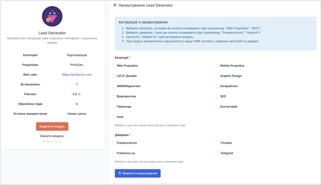Tick the Mobile Розробка checkbox

(217, 66)
